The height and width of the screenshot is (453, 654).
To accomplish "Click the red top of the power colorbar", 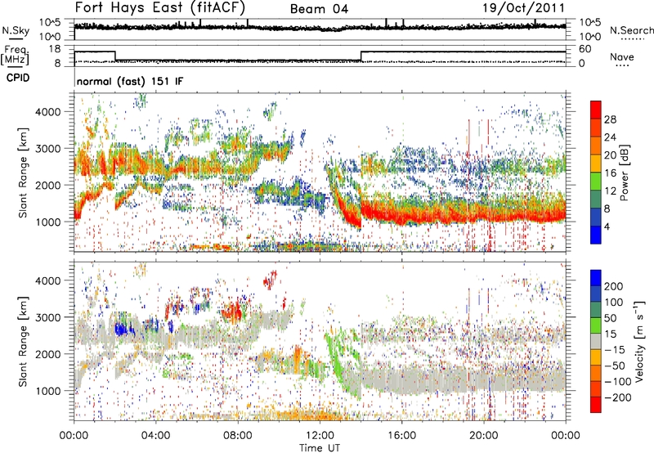I will (596, 110).
